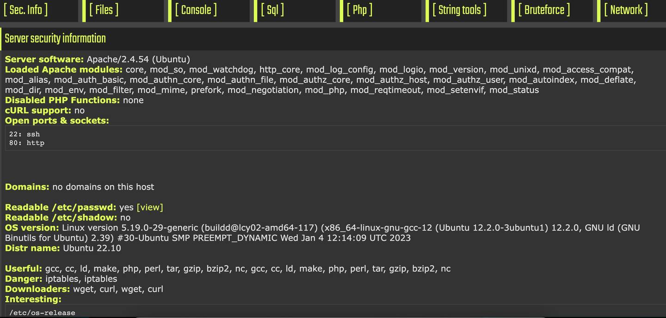
Task: Click the Downloaders label
Action: pyautogui.click(x=37, y=289)
